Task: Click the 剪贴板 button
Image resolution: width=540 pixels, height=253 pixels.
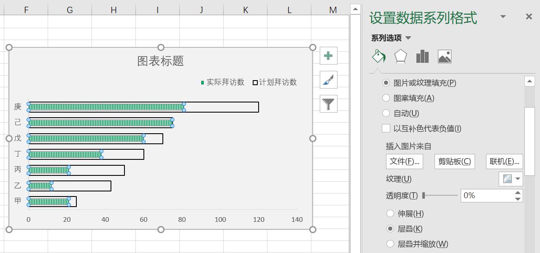Action: pos(454,161)
